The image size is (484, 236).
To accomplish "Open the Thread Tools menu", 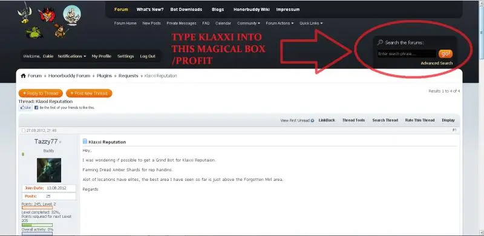I will 353,120.
